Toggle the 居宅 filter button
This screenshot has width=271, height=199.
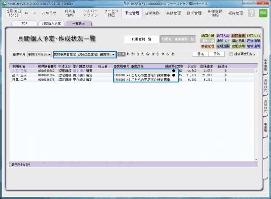[x=200, y=55]
